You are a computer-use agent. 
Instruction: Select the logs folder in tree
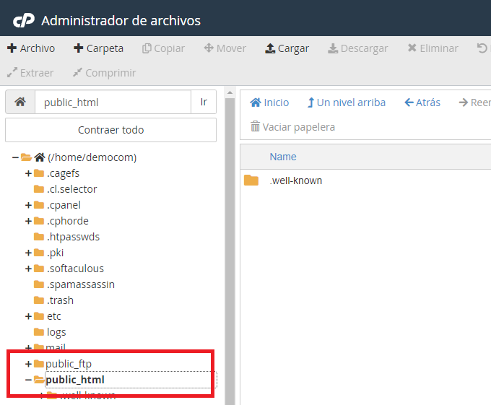[56, 332]
